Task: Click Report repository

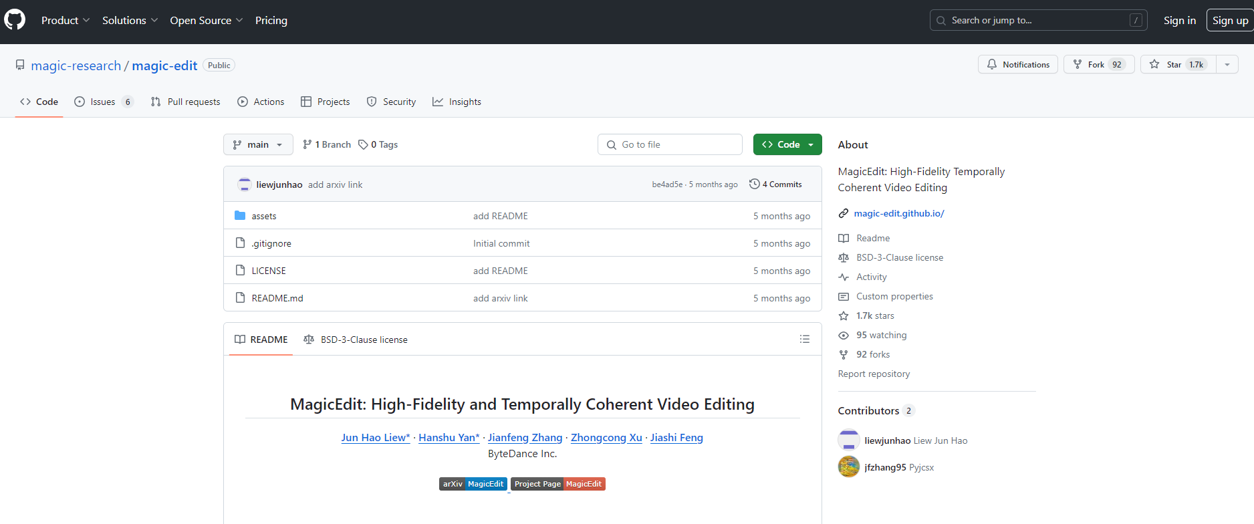Action: coord(874,374)
